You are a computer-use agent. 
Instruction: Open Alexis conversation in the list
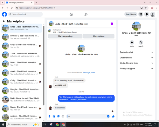tap(21, 73)
